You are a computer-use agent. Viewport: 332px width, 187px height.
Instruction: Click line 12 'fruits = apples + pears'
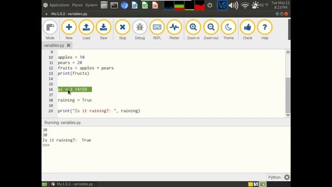86,68
